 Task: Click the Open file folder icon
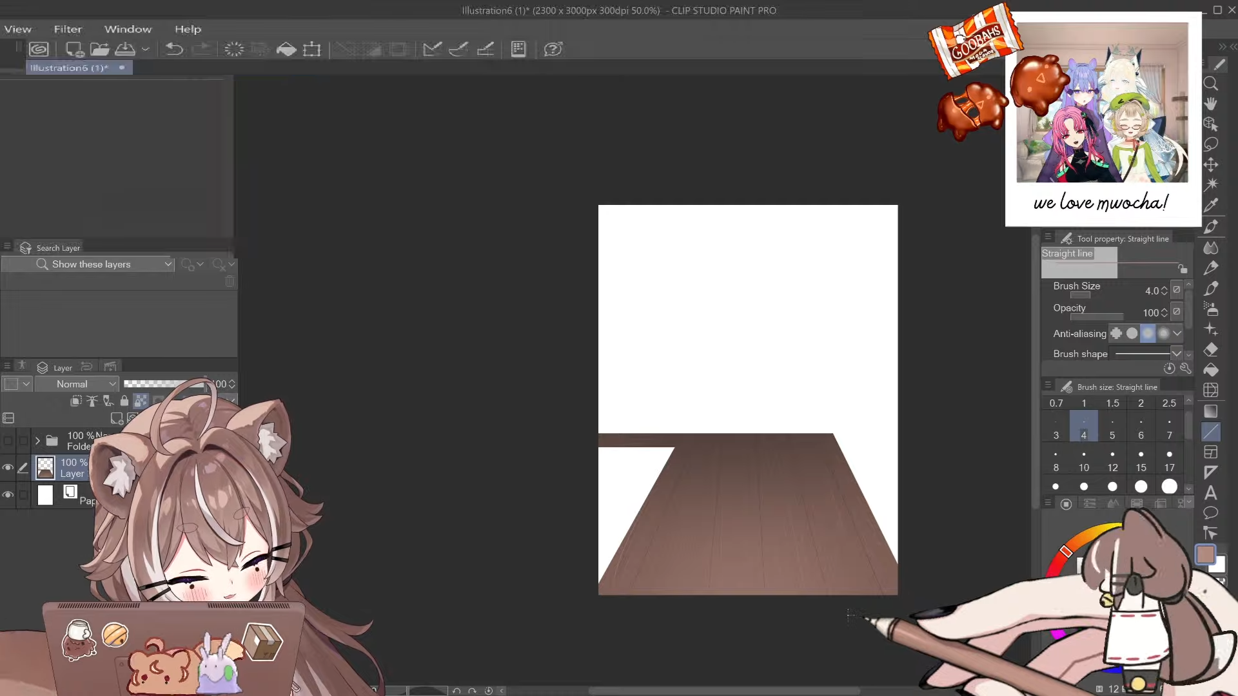pyautogui.click(x=99, y=49)
